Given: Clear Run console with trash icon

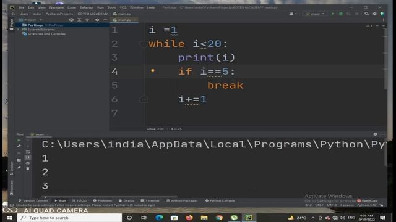Looking at the screenshot, I should [28, 168].
